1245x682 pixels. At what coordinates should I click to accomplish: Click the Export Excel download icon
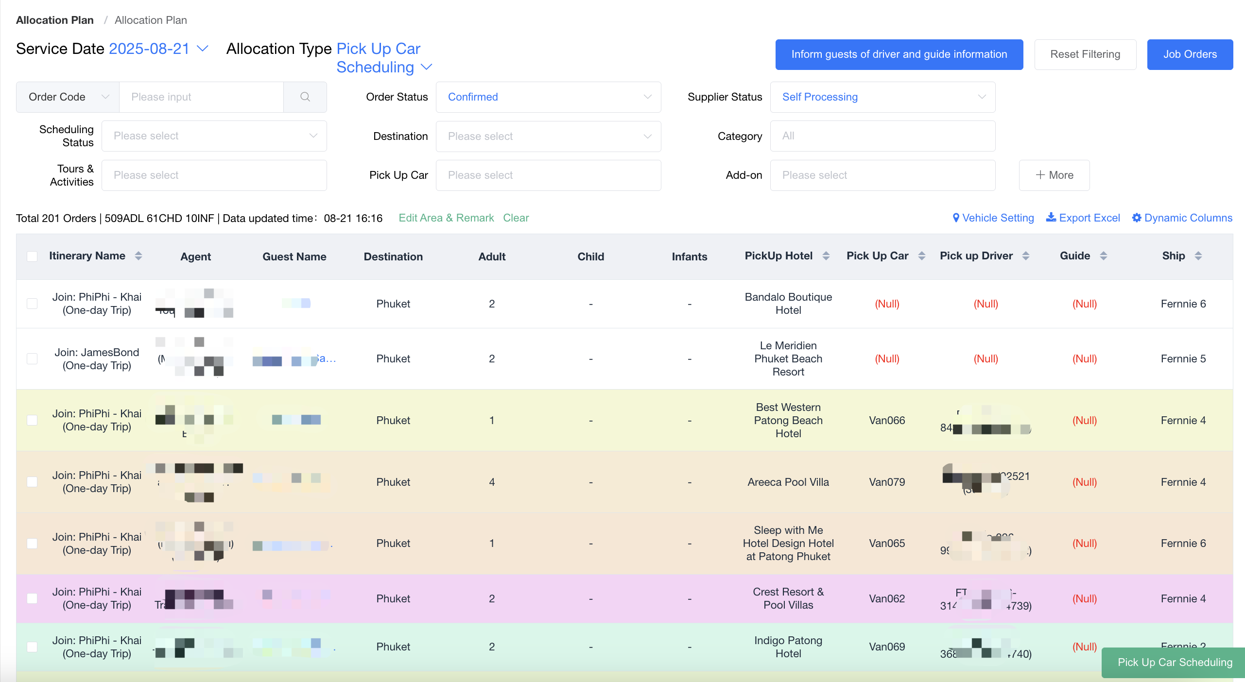click(1051, 218)
